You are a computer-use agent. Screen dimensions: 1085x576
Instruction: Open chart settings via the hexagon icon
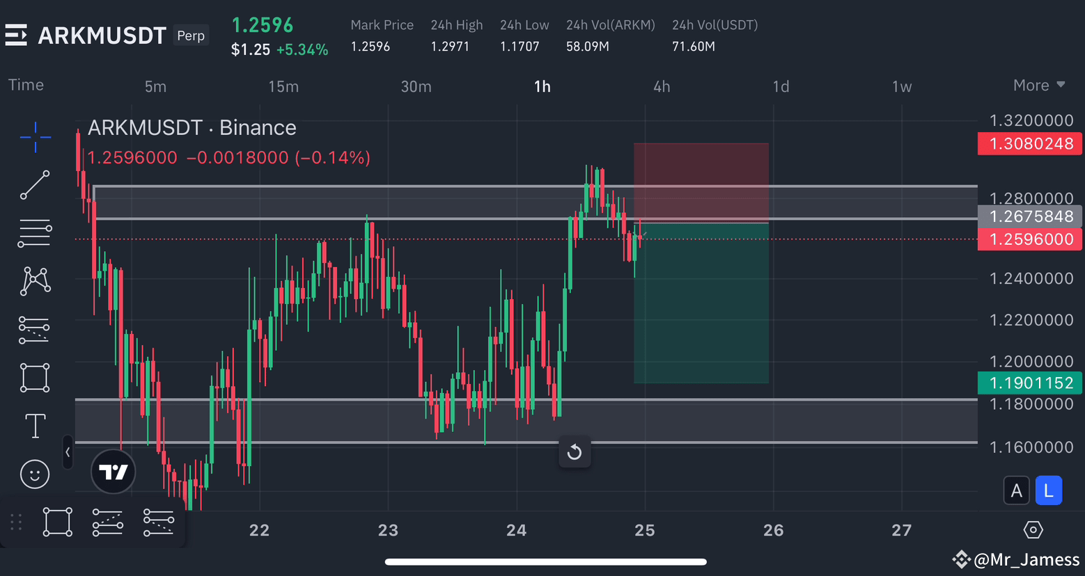click(1033, 529)
